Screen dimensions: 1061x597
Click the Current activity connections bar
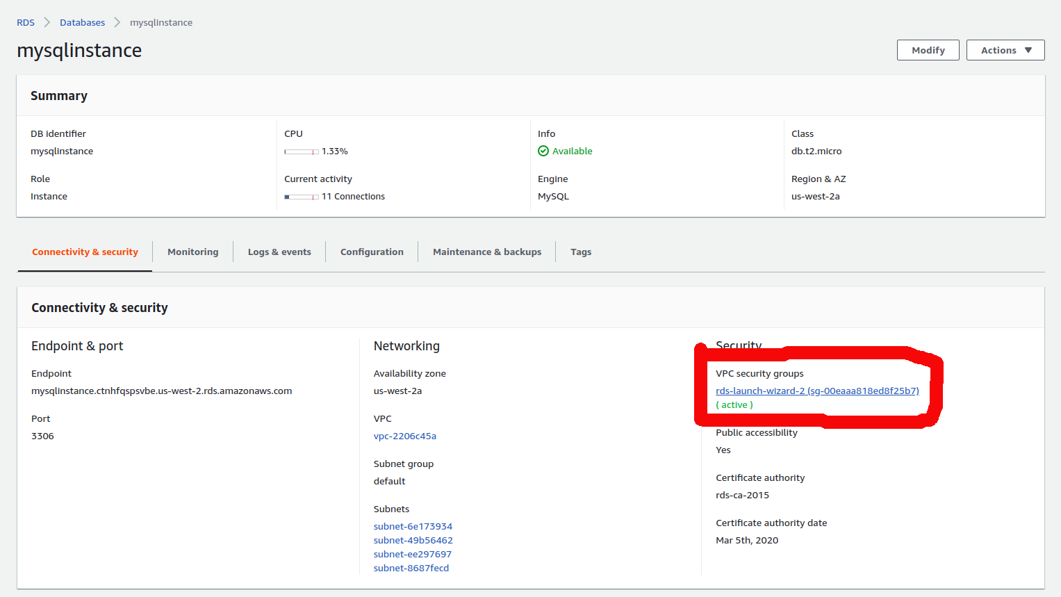coord(302,197)
